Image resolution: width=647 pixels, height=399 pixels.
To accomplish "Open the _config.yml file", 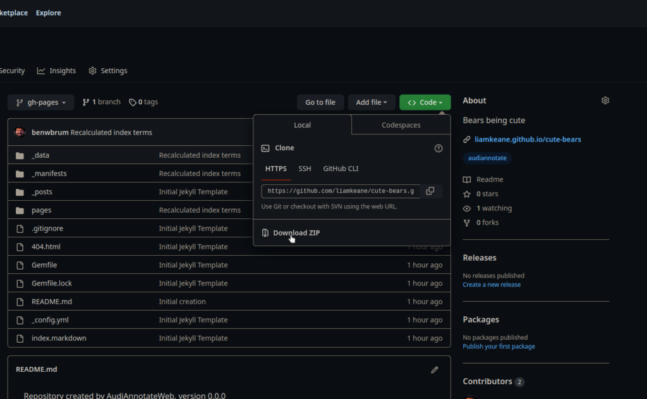I will (x=50, y=320).
